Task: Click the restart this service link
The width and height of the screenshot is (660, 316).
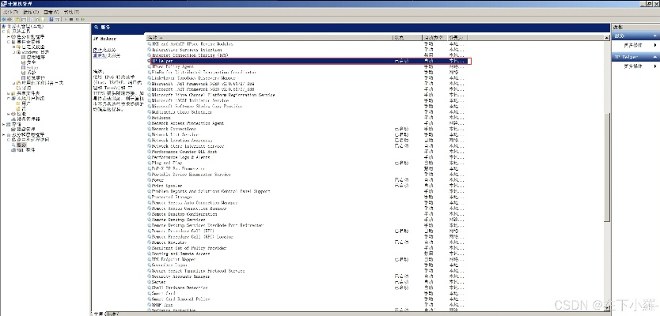Action: (100, 55)
